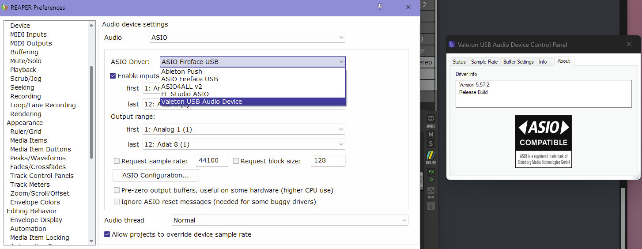Open Automation preferences page
This screenshot has height=249, width=642.
[28, 229]
